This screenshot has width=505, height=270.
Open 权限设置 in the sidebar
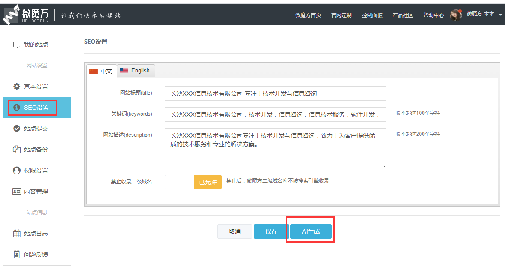point(37,170)
